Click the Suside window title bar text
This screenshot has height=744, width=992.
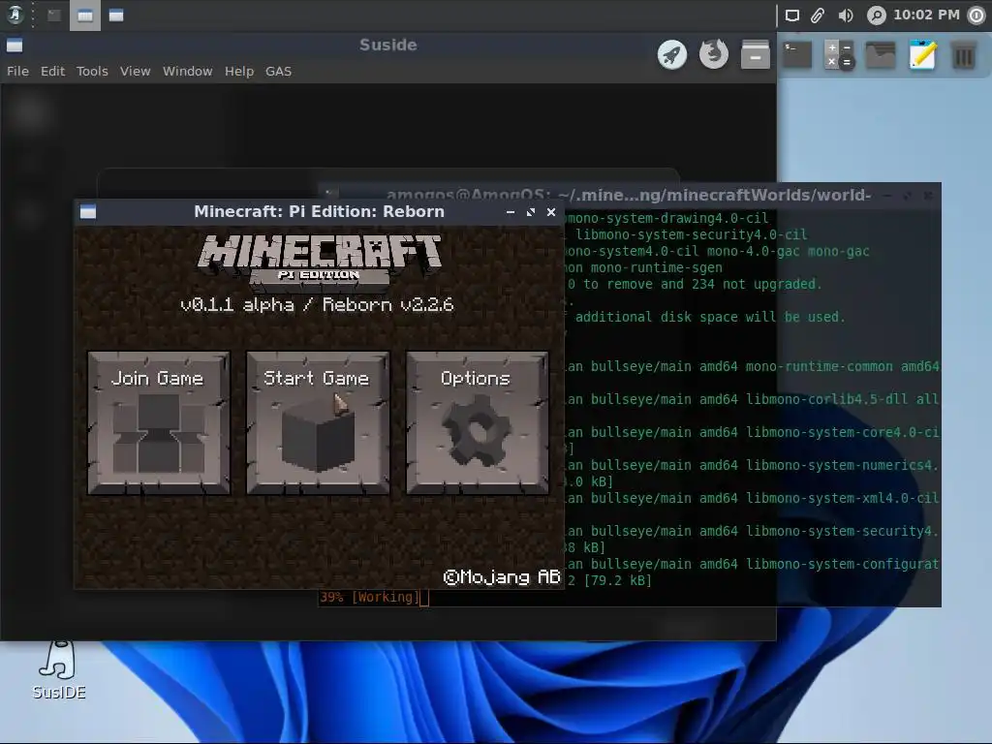[387, 45]
